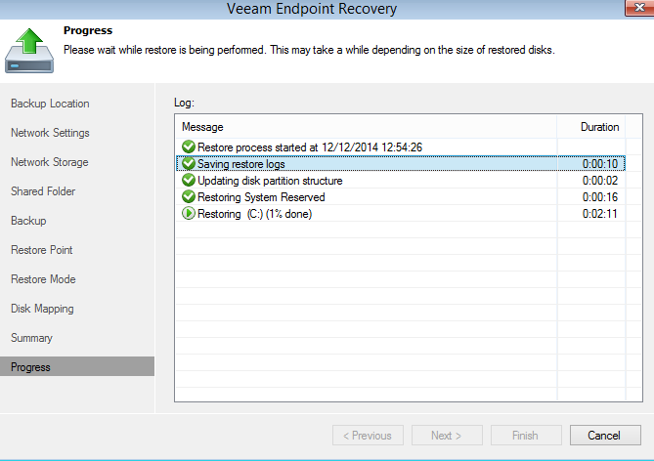The image size is (654, 461).
Task: Select the 'Restore process started at 12/12/2014 12:54:26' text
Action: [x=310, y=147]
